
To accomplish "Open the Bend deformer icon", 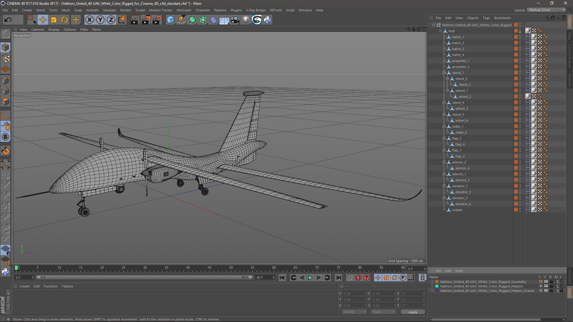I will pyautogui.click(x=214, y=20).
